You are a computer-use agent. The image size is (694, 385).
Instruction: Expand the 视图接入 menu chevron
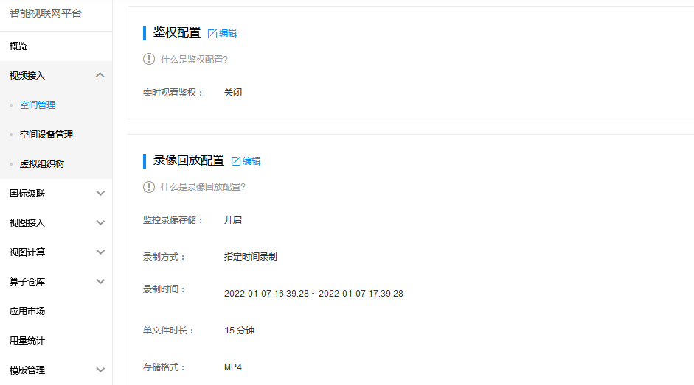[100, 223]
